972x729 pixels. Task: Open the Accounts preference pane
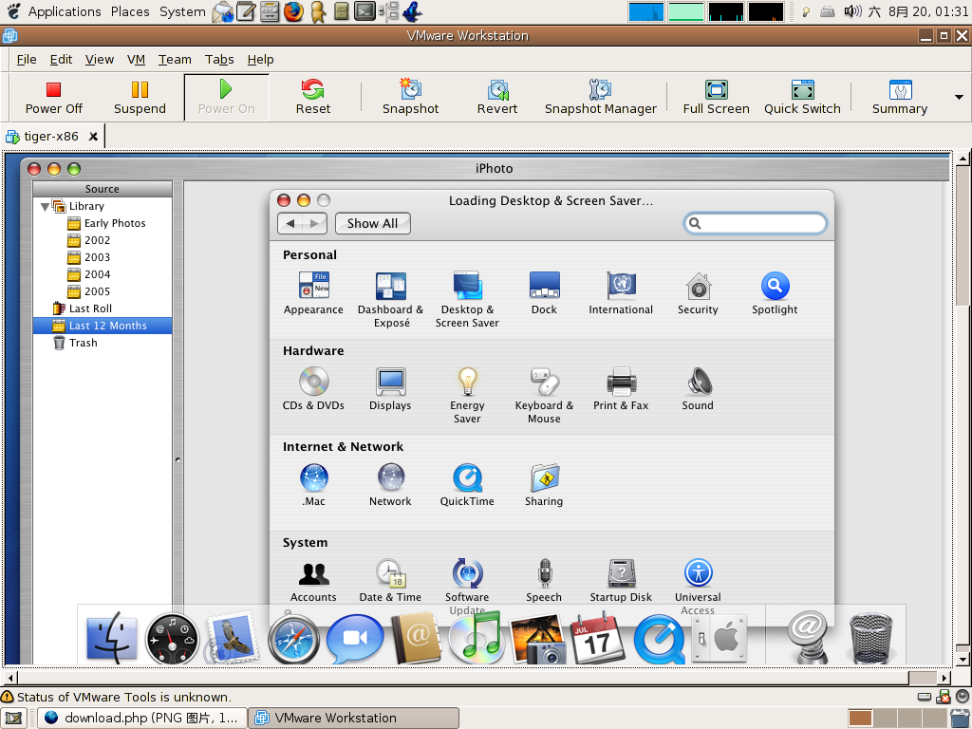[313, 581]
